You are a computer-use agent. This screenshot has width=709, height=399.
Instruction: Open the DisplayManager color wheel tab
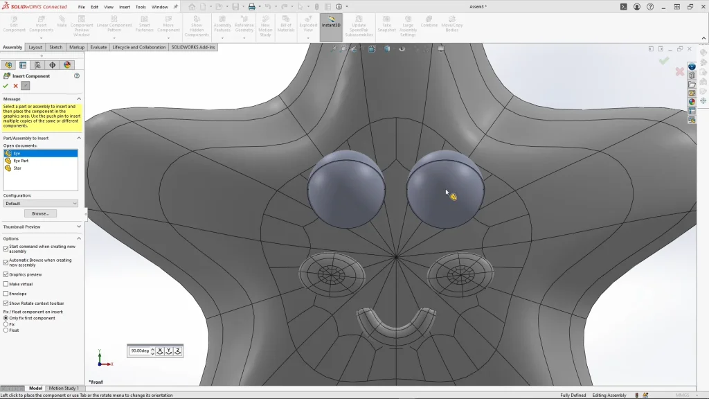point(67,65)
